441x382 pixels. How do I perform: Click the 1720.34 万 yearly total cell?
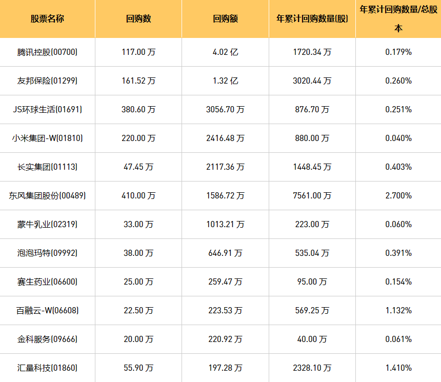pos(312,52)
